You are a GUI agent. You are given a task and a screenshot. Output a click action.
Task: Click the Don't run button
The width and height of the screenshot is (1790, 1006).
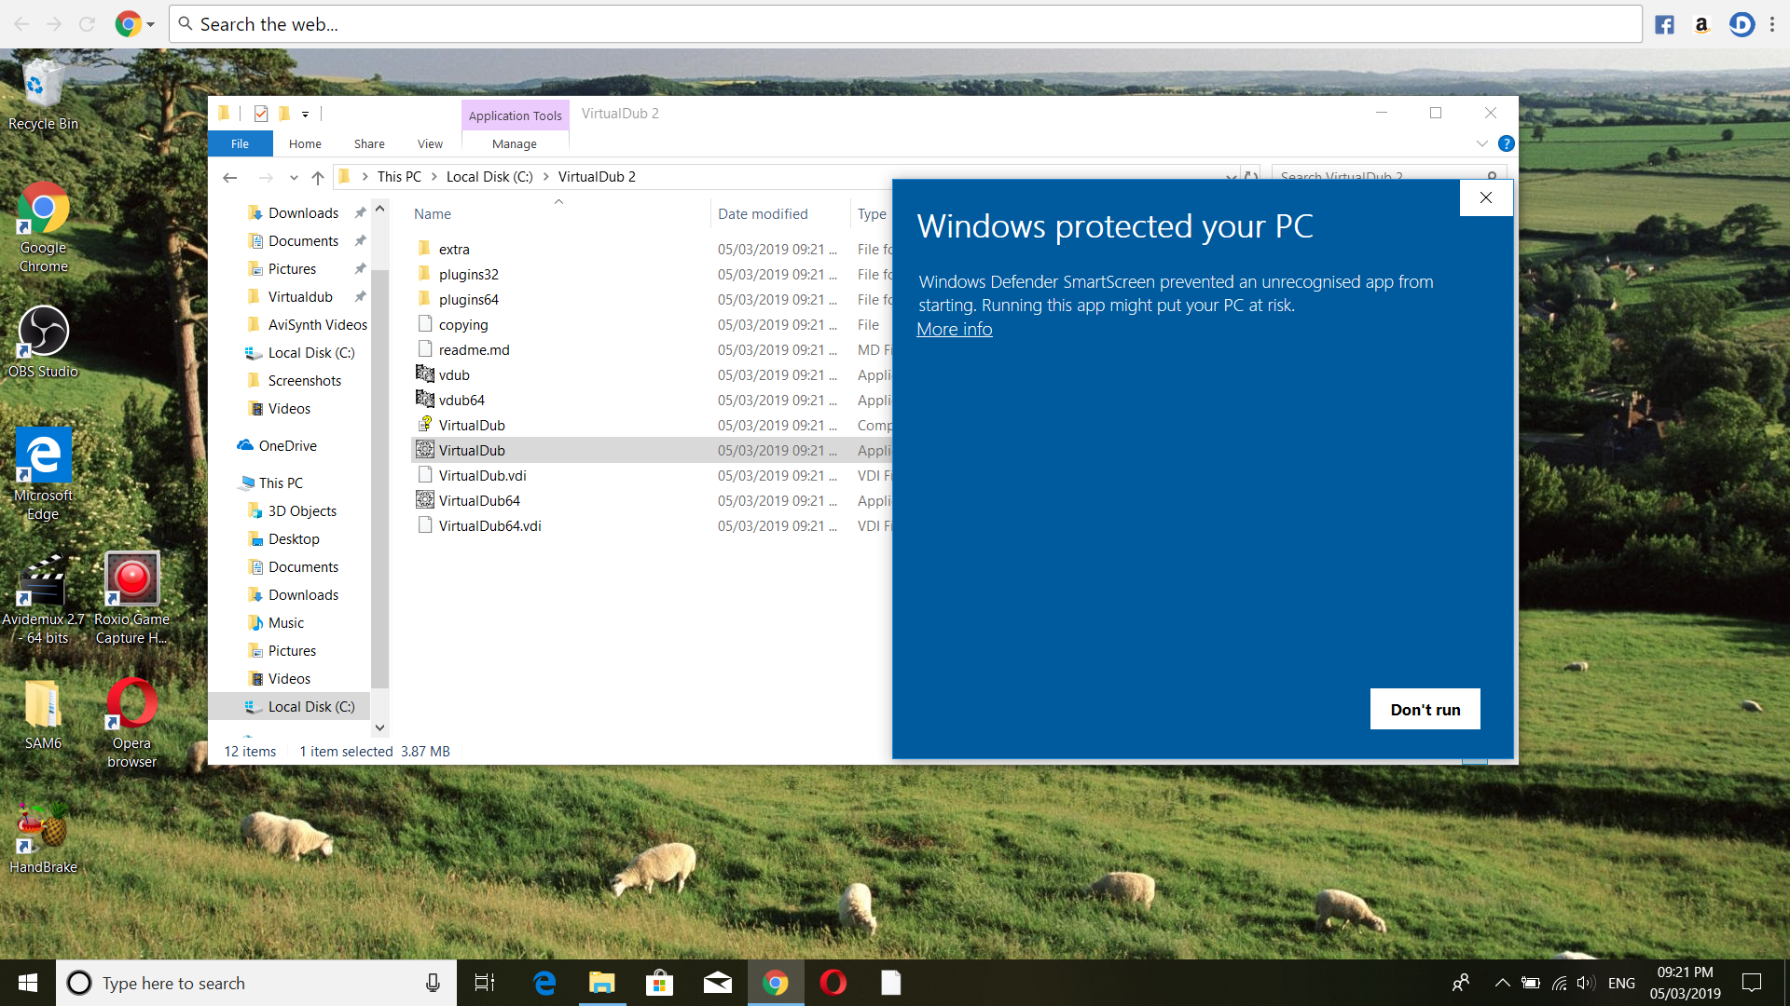click(1425, 709)
